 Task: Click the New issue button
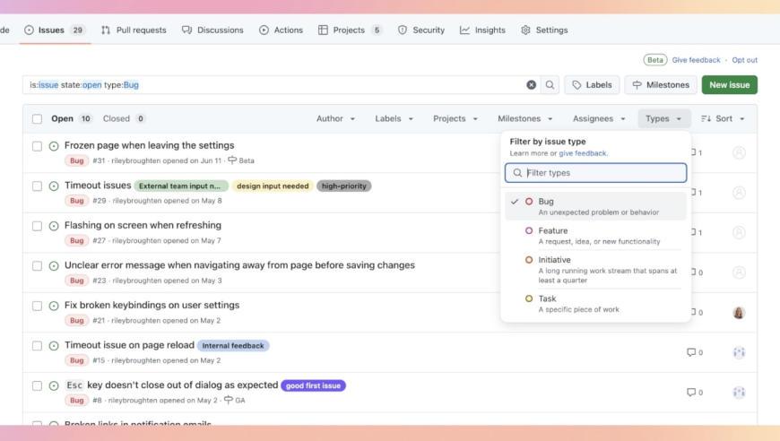[729, 85]
